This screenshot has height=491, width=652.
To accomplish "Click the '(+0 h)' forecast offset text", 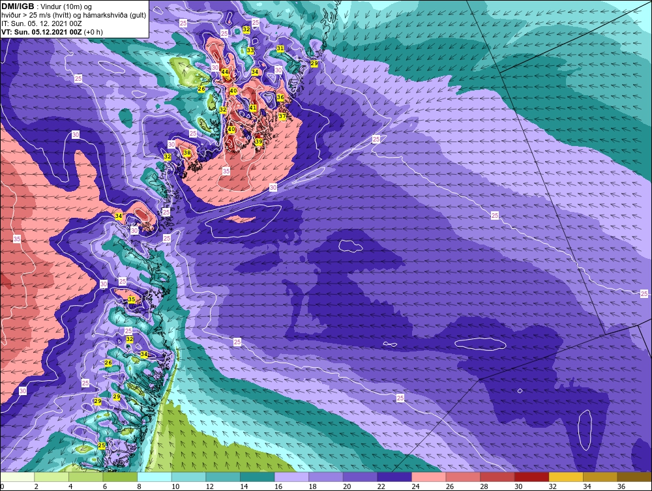I will [x=93, y=32].
